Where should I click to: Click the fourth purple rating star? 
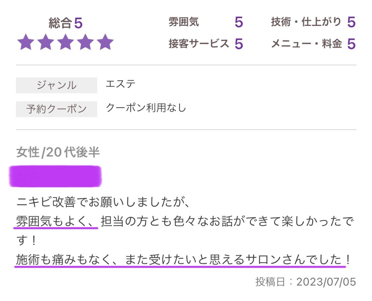coord(85,42)
